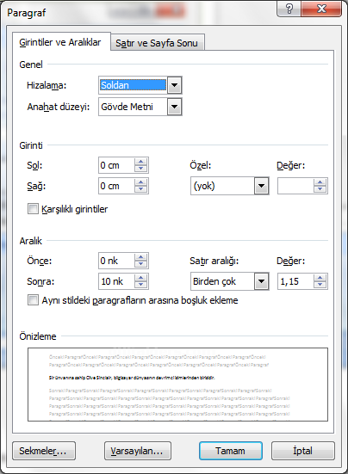The height and width of the screenshot is (474, 348).
Task: Click the Sağ indent value field
Action: [116, 186]
